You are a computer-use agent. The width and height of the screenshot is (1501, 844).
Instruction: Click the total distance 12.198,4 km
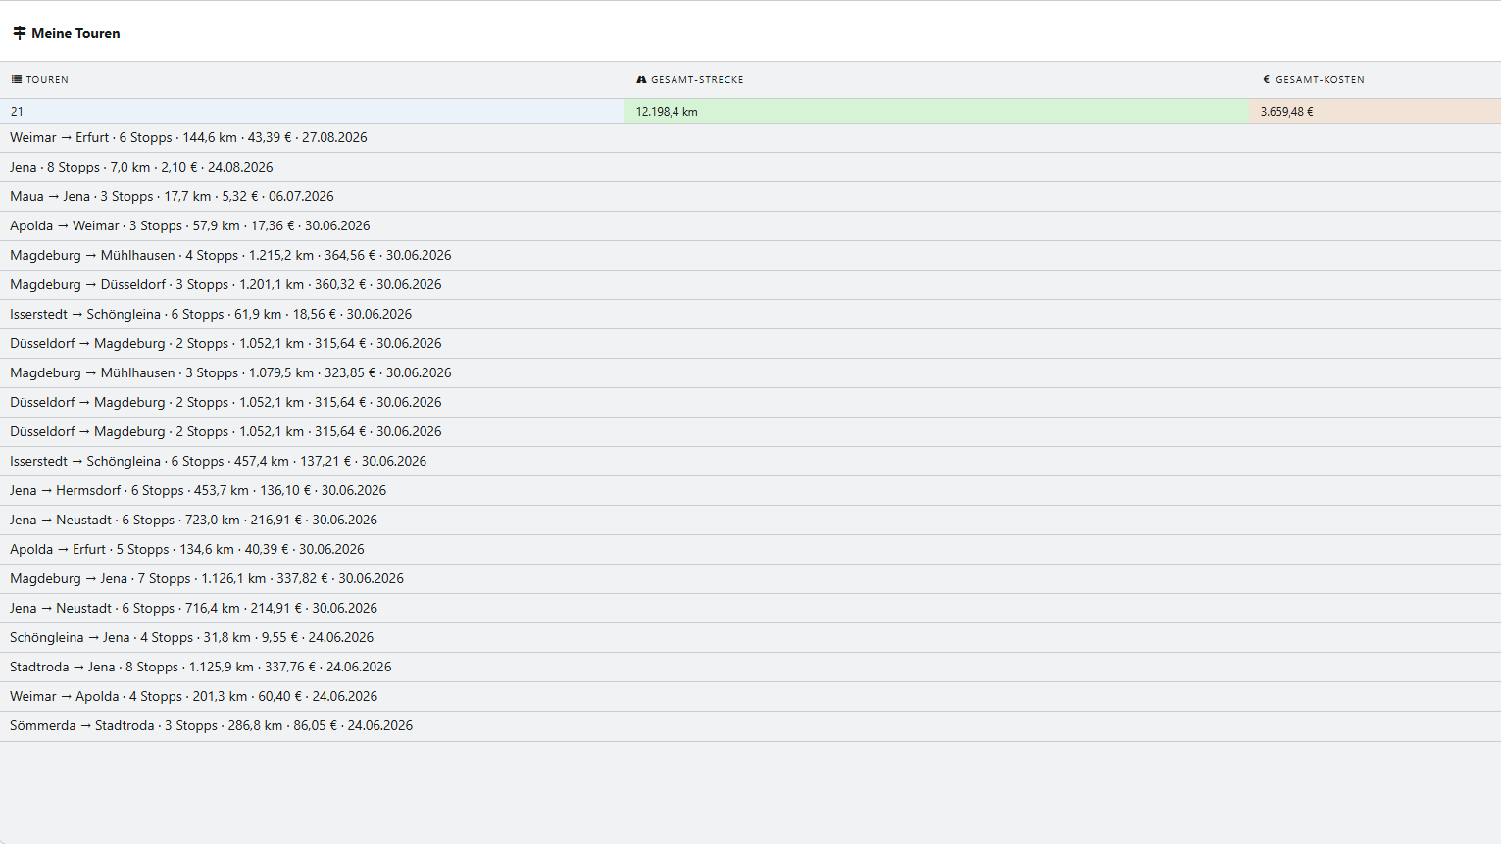pos(667,112)
